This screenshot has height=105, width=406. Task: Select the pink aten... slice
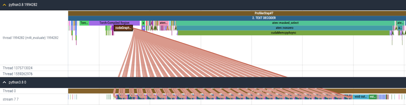[x=163, y=23]
